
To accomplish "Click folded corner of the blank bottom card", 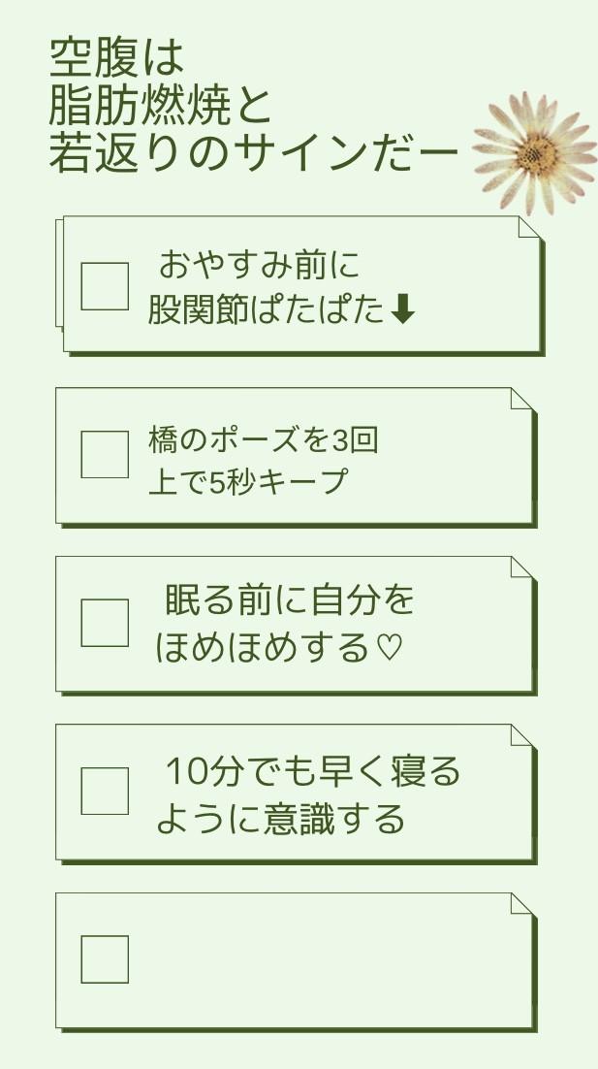I will click(521, 904).
